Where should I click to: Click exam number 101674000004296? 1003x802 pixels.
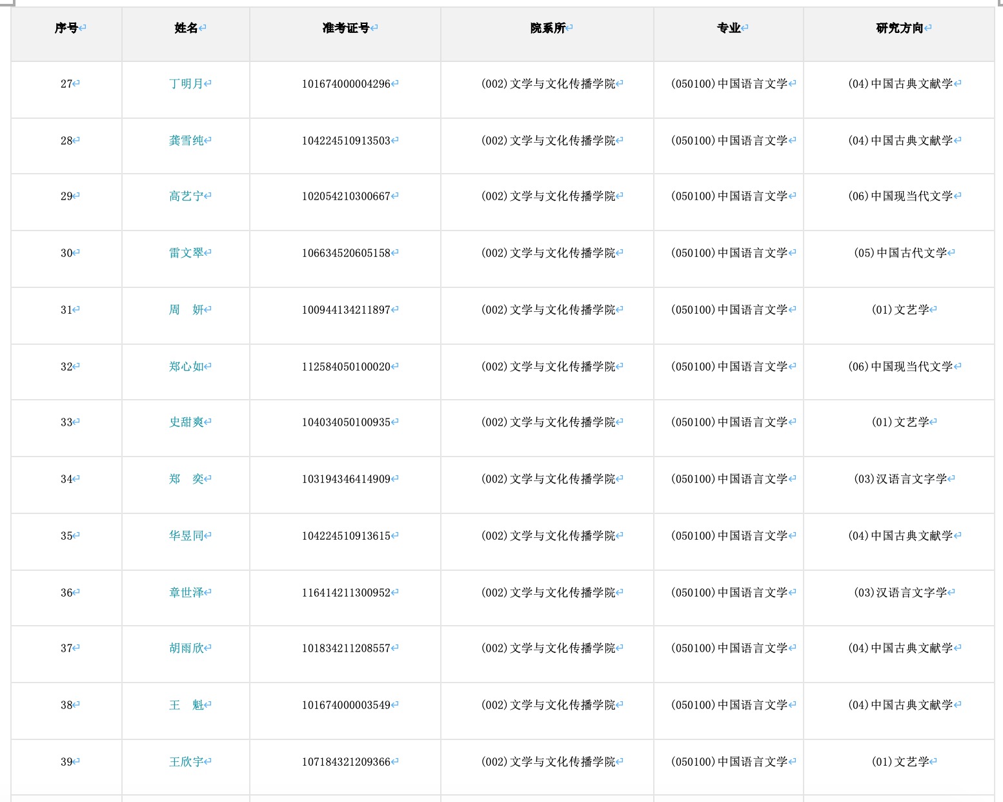click(346, 84)
